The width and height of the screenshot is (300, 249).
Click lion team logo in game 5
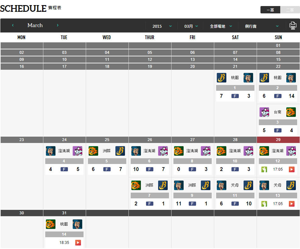click(93, 151)
